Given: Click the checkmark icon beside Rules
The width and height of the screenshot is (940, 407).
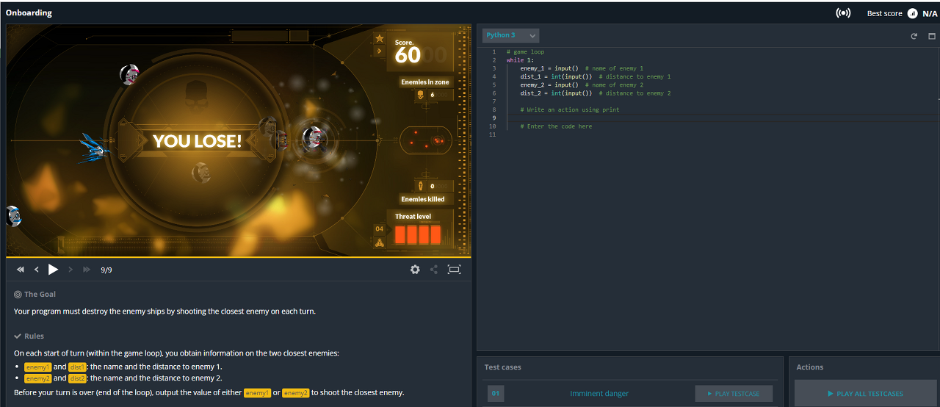Looking at the screenshot, I should [x=18, y=336].
